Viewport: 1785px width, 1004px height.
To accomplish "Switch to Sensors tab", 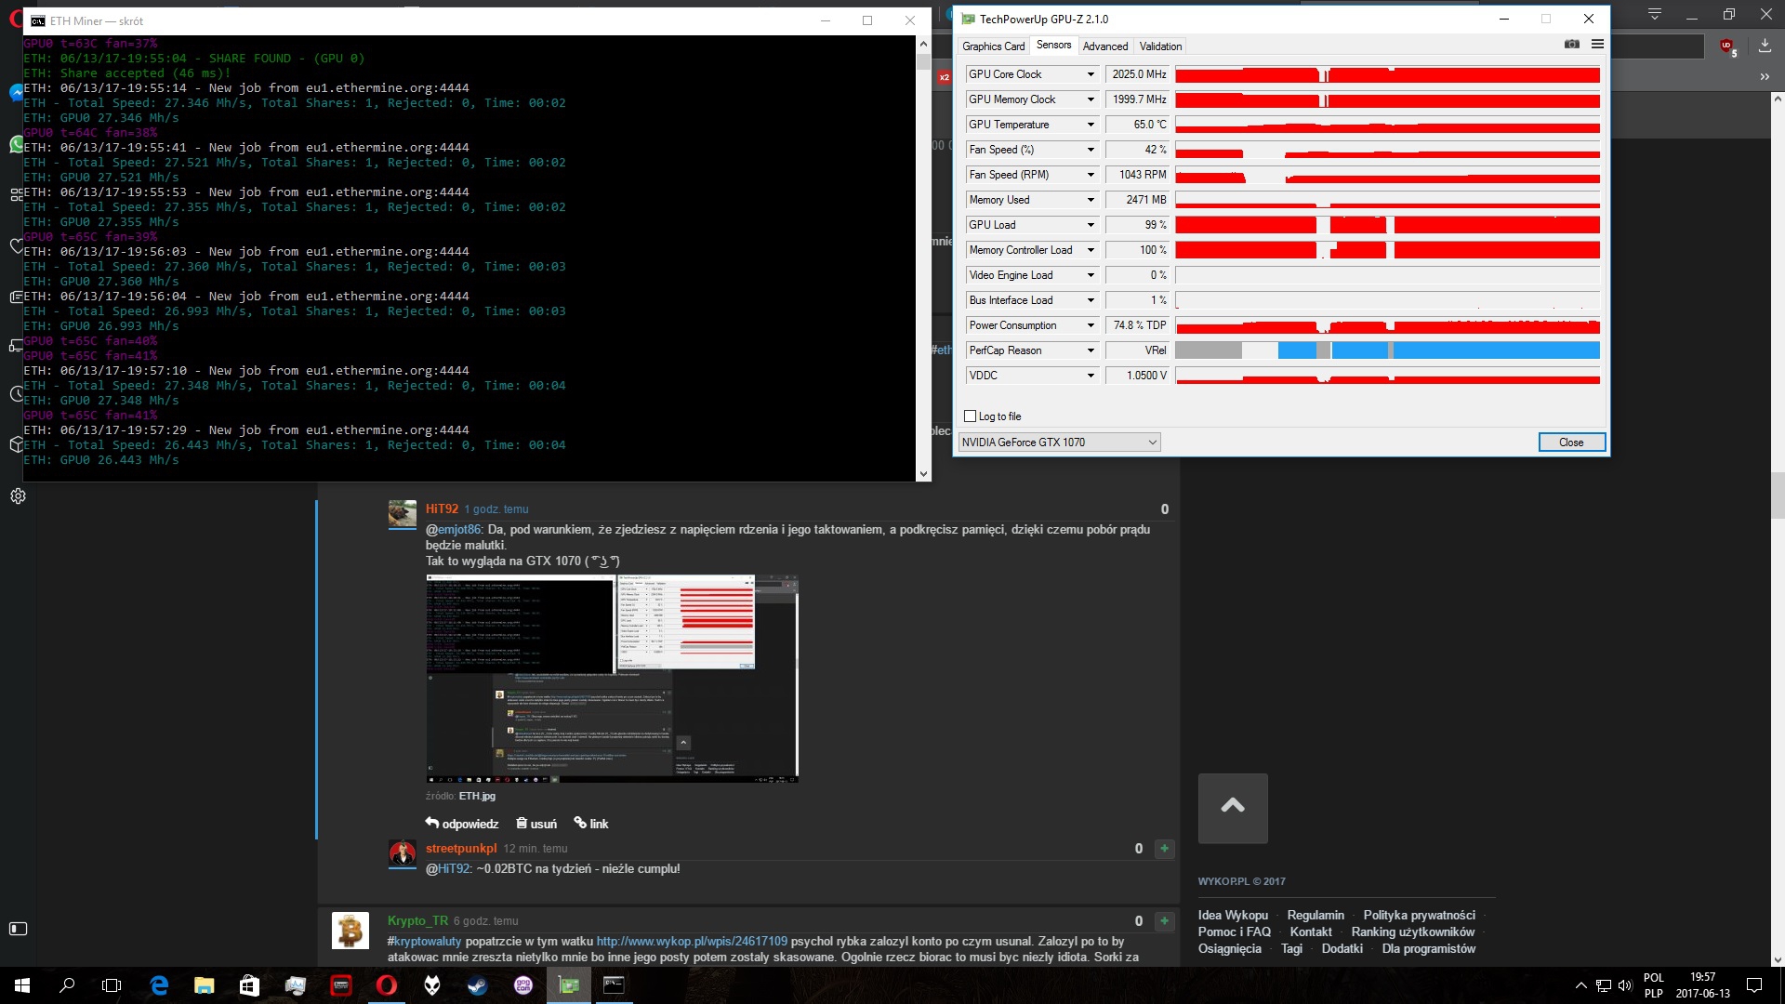I will (x=1053, y=45).
